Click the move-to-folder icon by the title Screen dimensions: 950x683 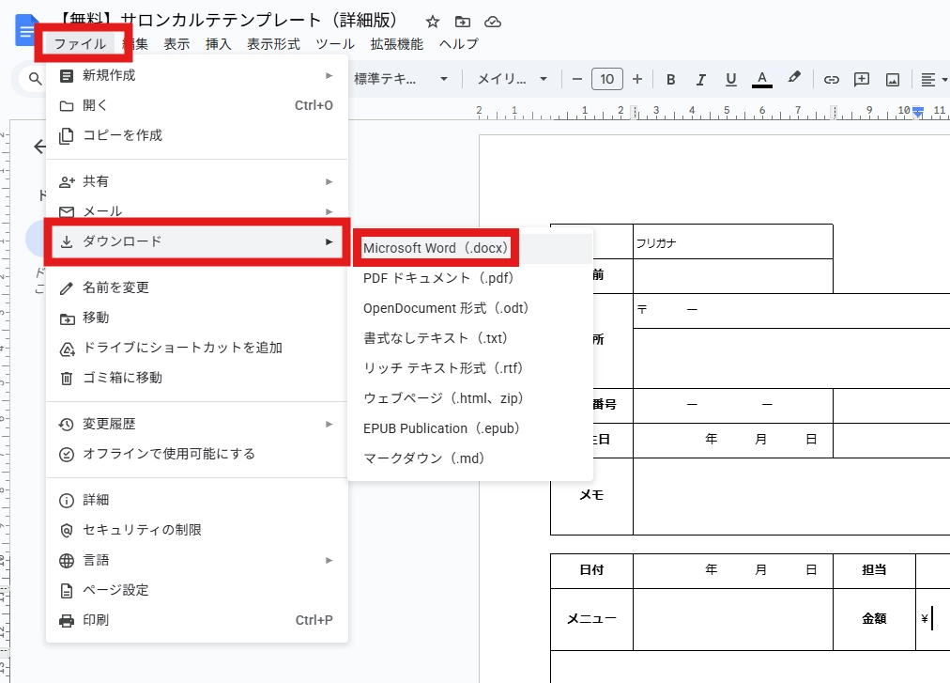click(462, 22)
